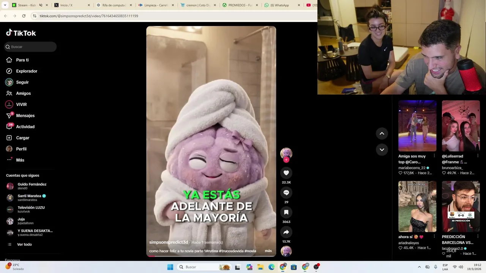This screenshot has height=273, width=486.
Task: Switch to the Rifa de computadora tab
Action: 113,5
